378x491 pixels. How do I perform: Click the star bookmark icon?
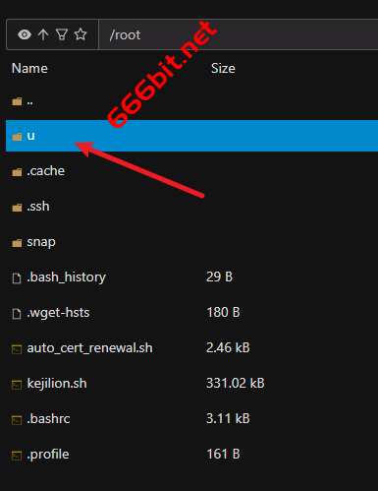click(81, 34)
